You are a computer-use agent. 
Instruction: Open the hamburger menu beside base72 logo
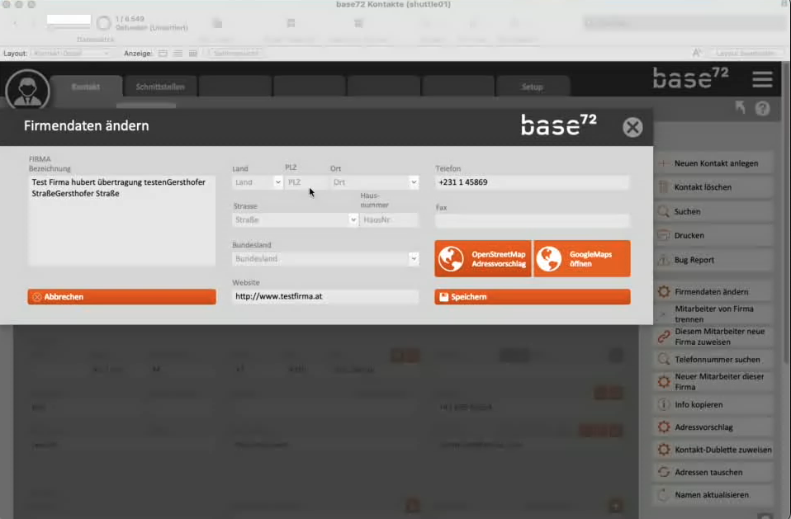click(762, 80)
